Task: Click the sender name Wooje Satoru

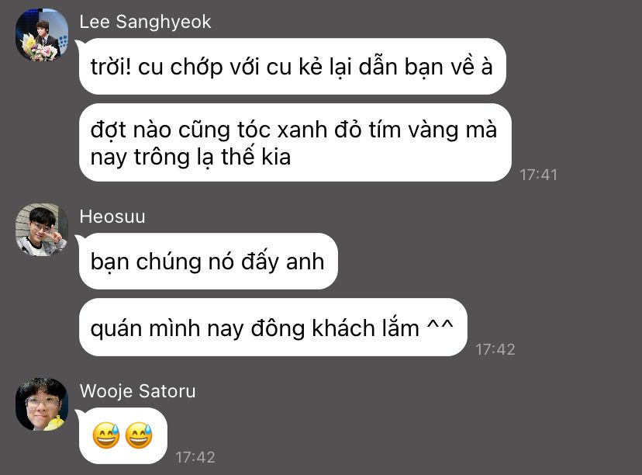Action: 137,391
